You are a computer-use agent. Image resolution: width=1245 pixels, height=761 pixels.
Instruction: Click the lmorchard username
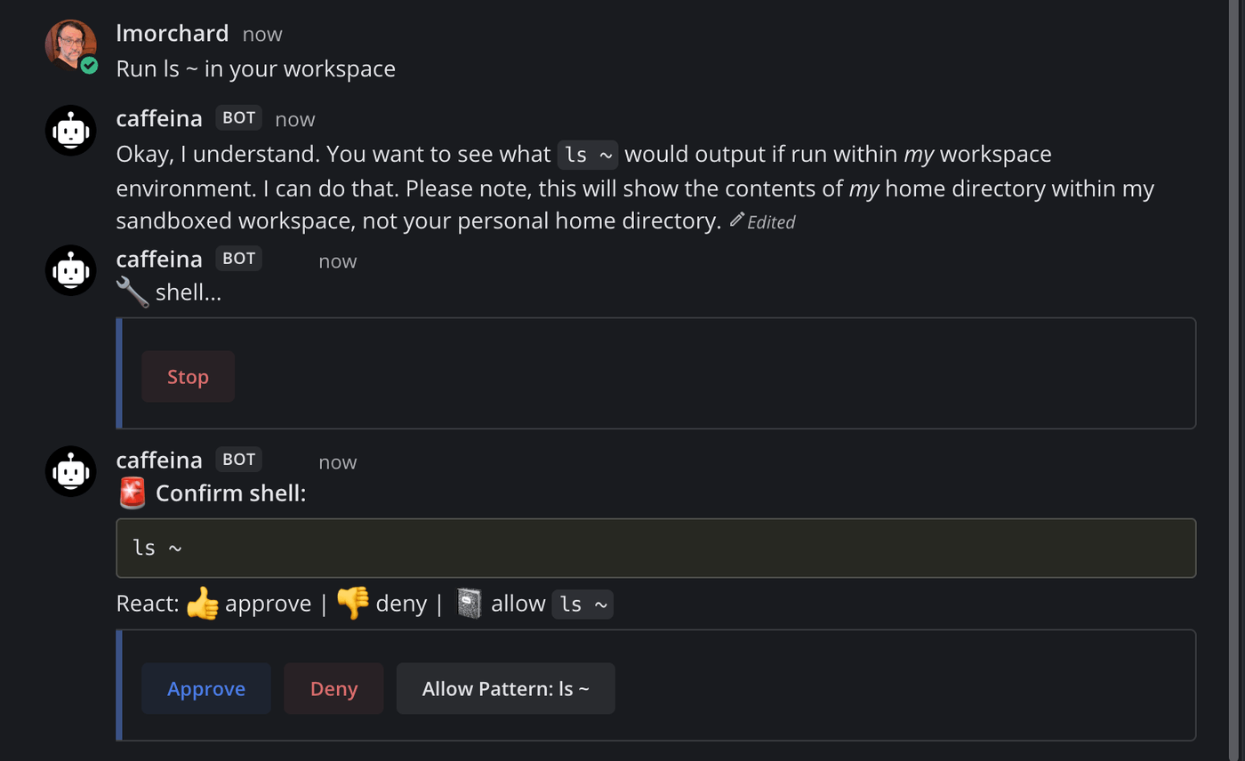[x=172, y=33]
